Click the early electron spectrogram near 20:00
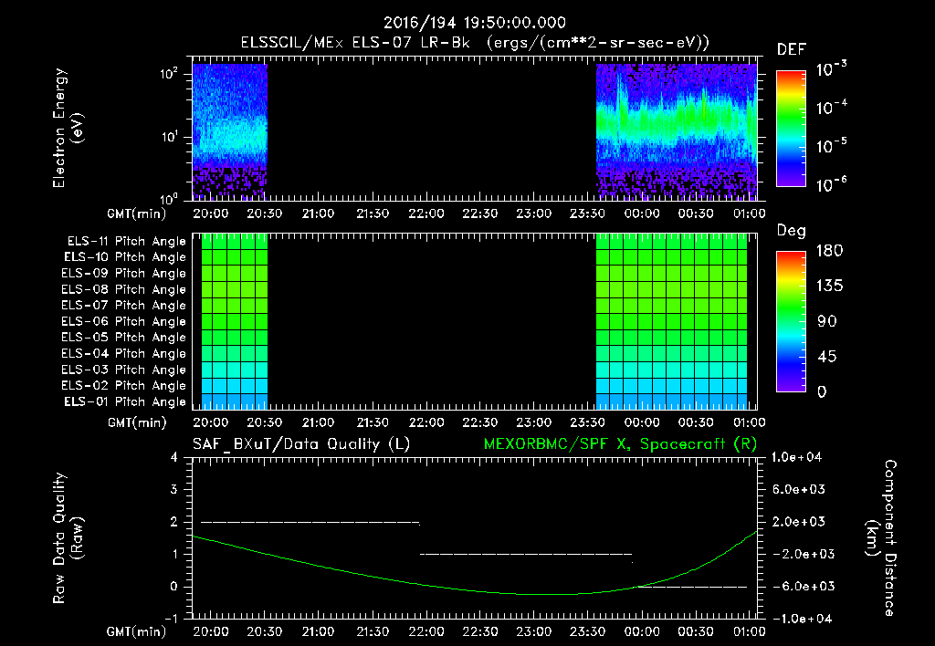Image resolution: width=935 pixels, height=646 pixels. tap(229, 131)
